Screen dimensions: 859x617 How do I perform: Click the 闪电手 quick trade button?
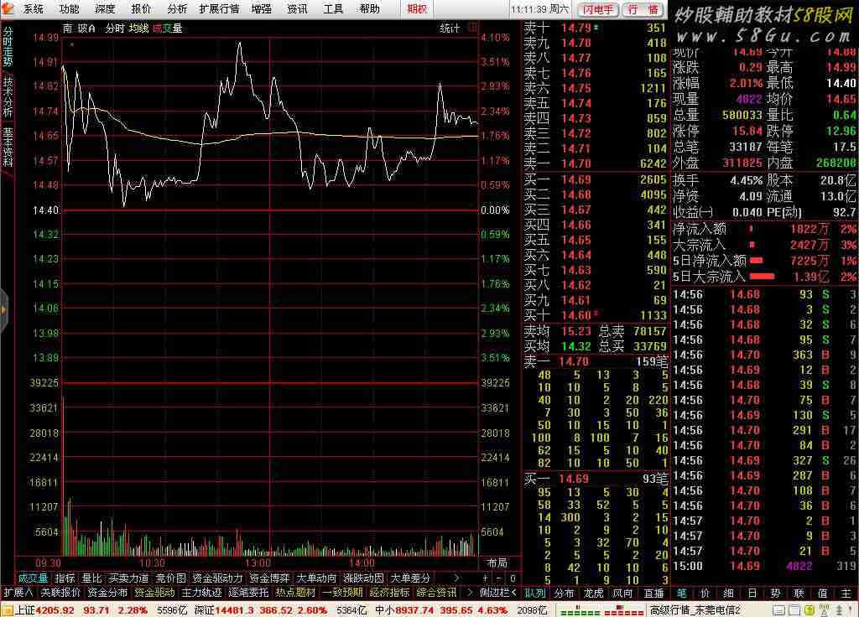[x=597, y=9]
